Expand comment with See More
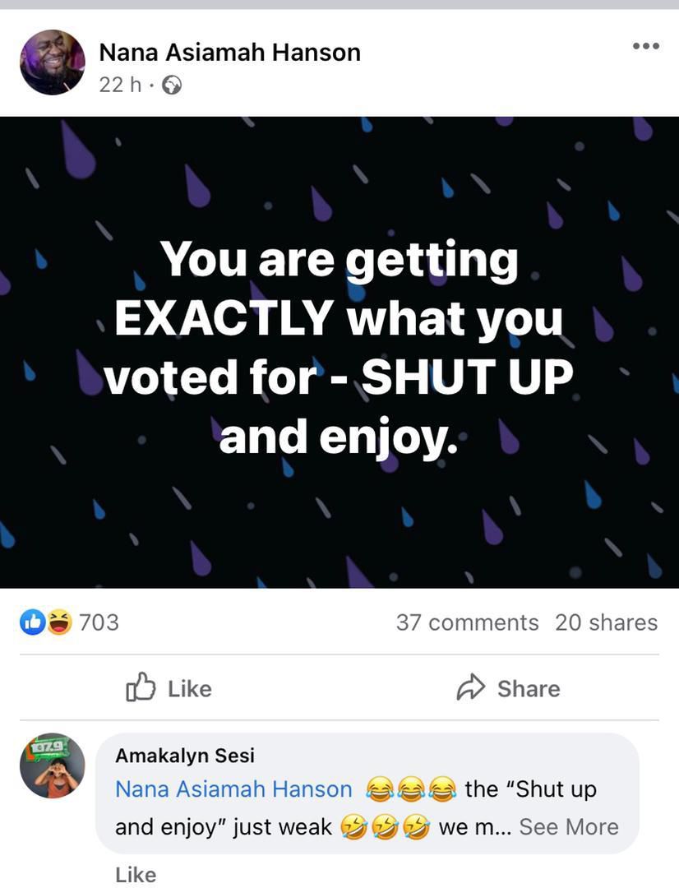Screen dimensions: 679x888 pyautogui.click(x=569, y=826)
